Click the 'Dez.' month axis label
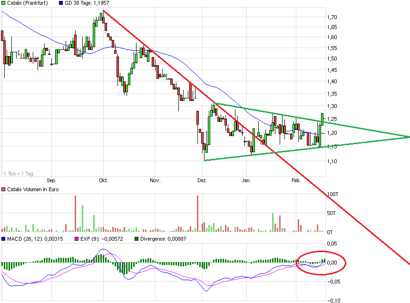This screenshot has height=303, width=410. click(x=203, y=180)
